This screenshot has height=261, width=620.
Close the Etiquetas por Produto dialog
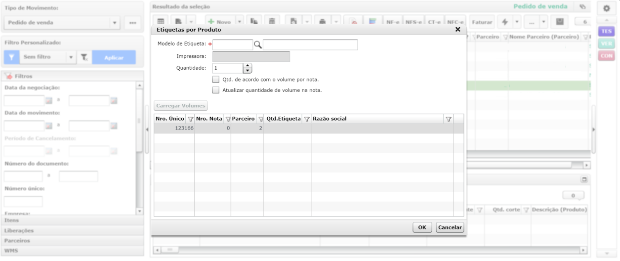[x=457, y=30]
